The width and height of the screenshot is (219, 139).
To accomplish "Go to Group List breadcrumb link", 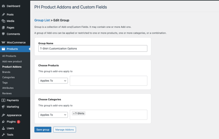I will pos(42,20).
